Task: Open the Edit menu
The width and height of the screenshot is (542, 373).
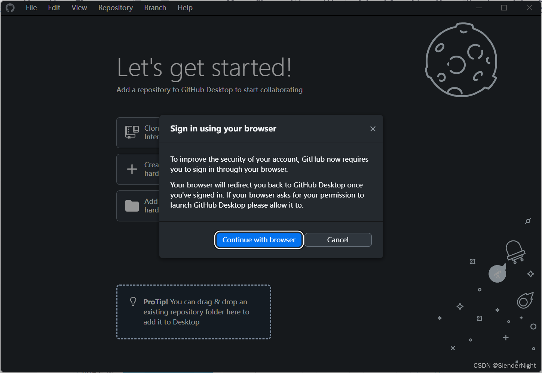Action: tap(54, 7)
